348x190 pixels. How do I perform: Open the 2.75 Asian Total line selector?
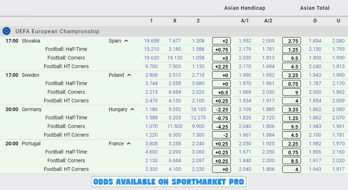pyautogui.click(x=292, y=41)
